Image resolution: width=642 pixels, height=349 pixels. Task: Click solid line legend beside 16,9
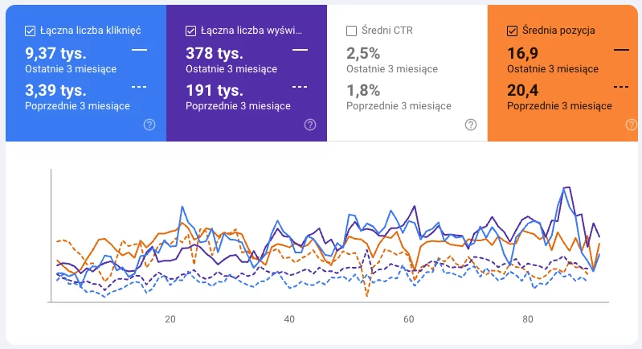click(x=621, y=50)
